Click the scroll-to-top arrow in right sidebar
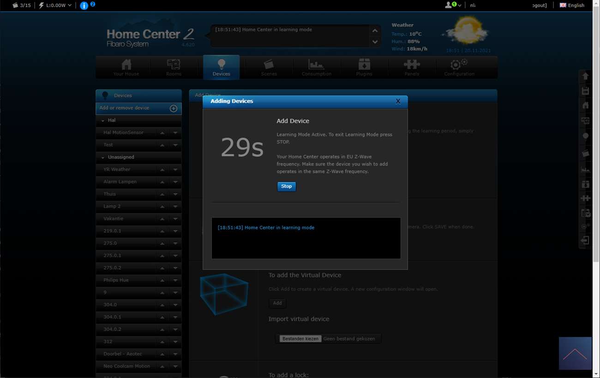The width and height of the screenshot is (600, 378). (x=585, y=76)
